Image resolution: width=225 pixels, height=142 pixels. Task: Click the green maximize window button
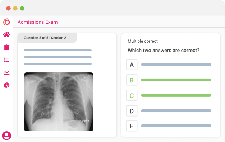coord(22,8)
